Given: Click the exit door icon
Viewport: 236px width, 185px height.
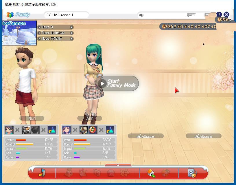Looking at the screenshot, I should pos(42,173).
